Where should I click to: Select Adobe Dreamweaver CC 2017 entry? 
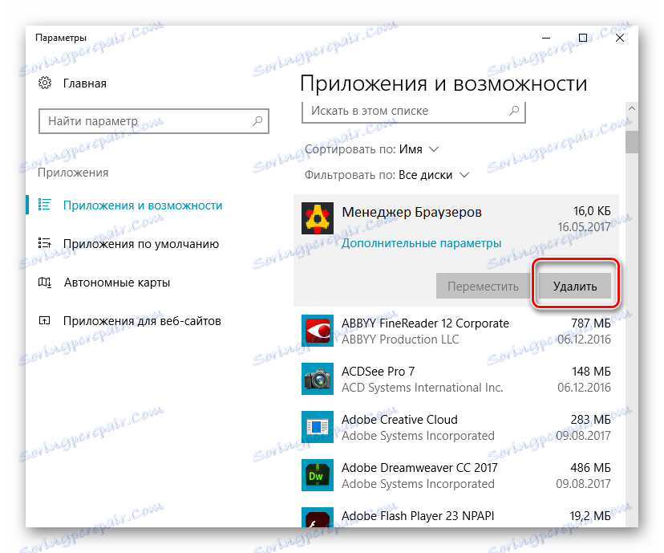(x=456, y=475)
